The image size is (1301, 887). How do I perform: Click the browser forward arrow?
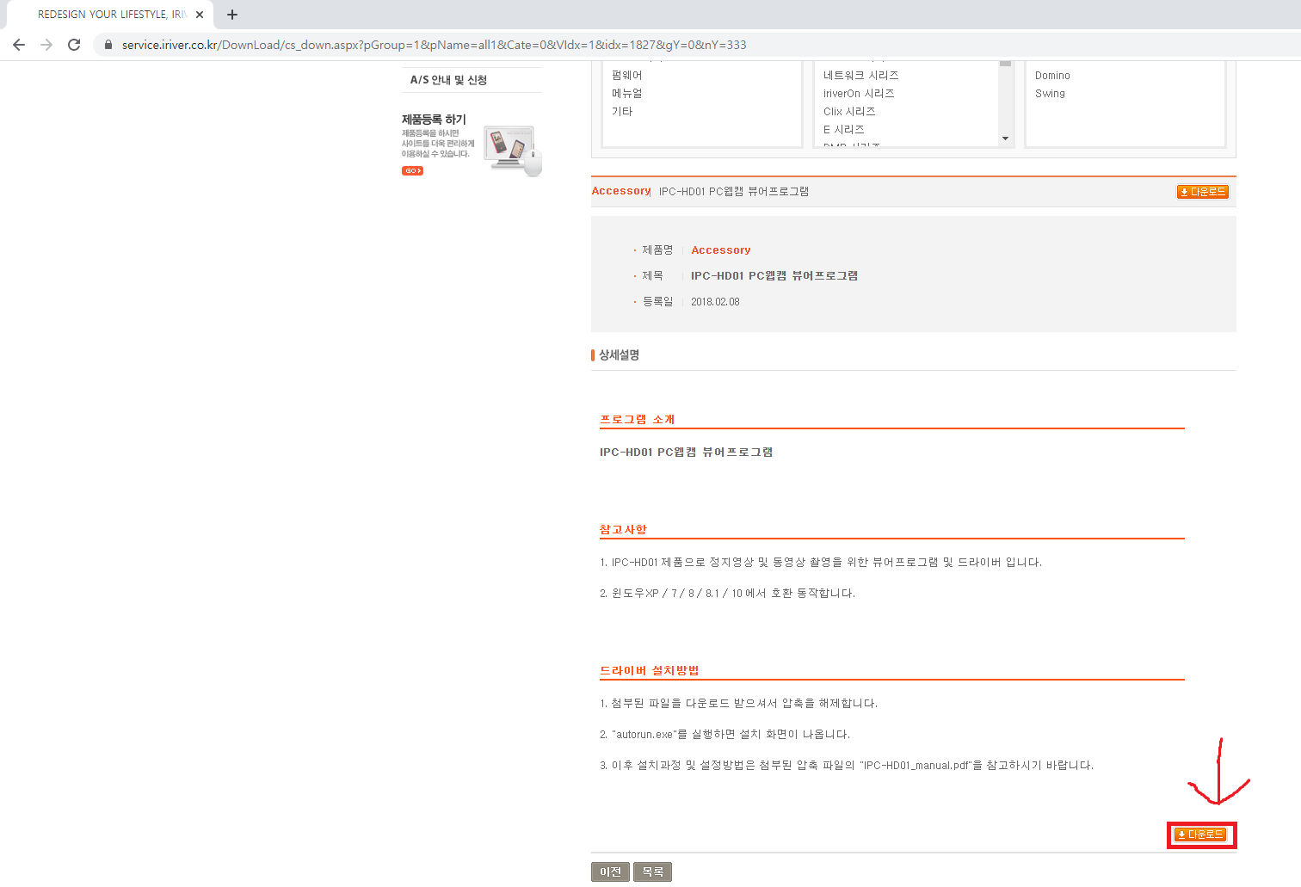coord(46,45)
